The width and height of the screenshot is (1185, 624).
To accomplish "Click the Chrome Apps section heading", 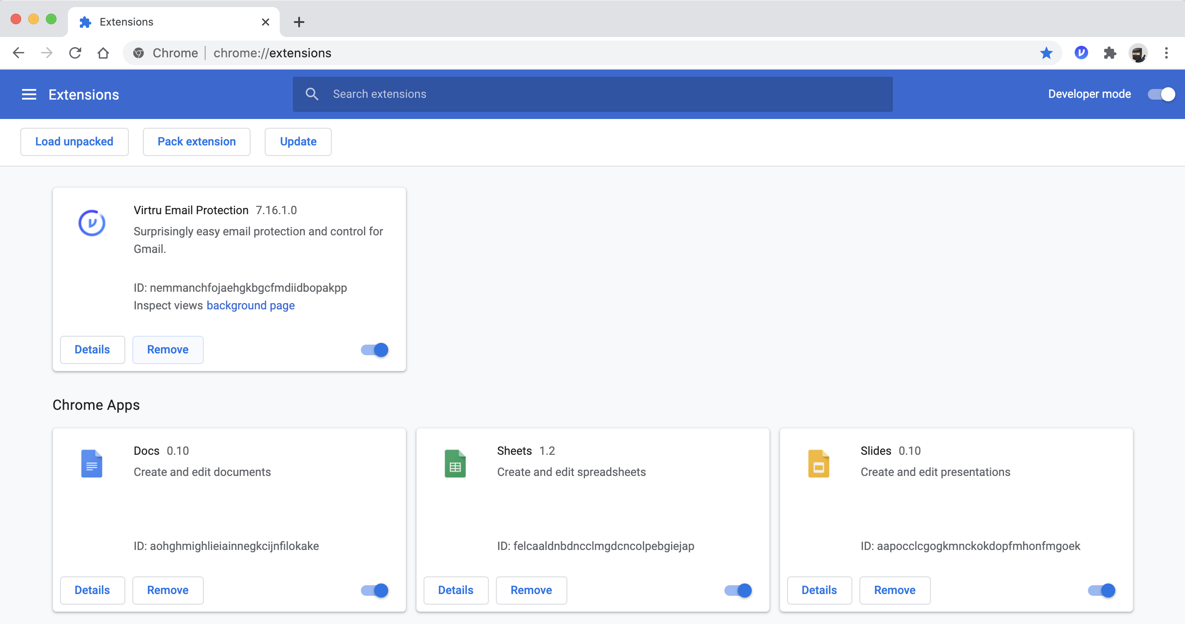I will (96, 405).
